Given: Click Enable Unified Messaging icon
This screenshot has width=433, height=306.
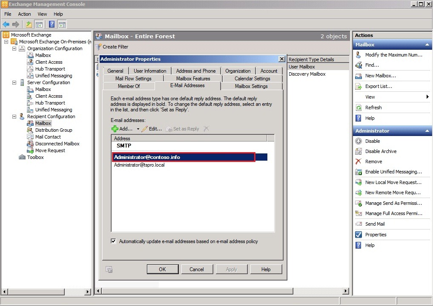Looking at the screenshot, I should coord(358,172).
